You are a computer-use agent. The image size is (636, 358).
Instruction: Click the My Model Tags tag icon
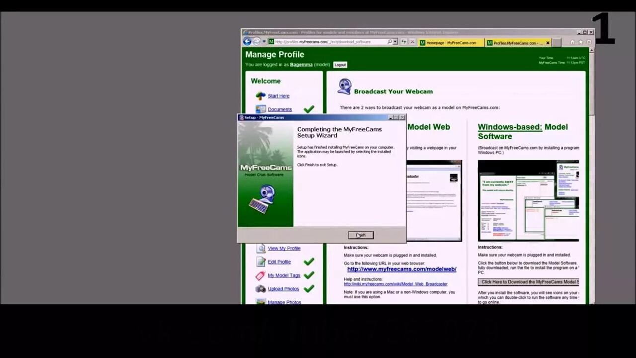pos(261,275)
